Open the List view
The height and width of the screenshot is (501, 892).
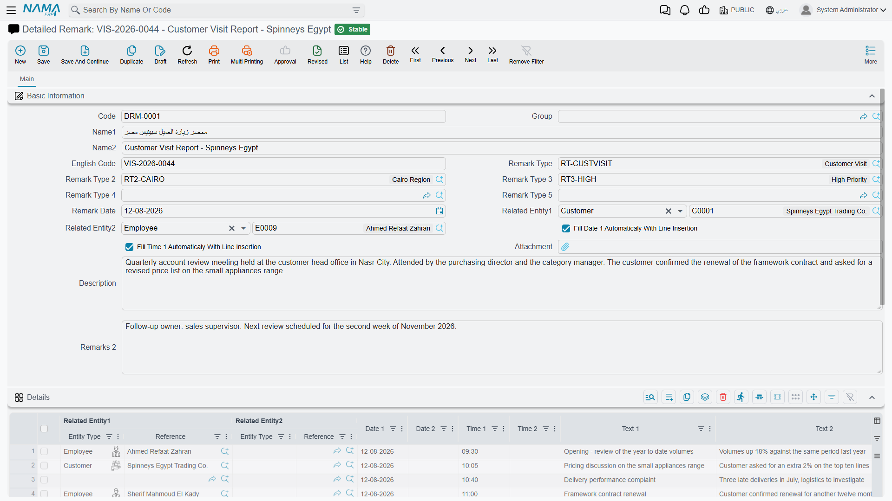click(x=344, y=54)
